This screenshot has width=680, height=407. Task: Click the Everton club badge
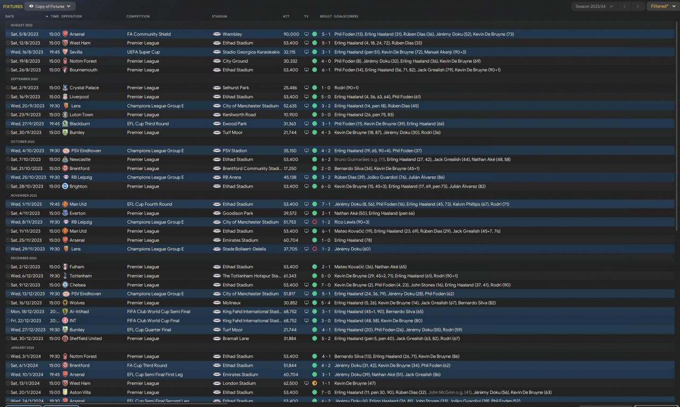[x=65, y=213]
